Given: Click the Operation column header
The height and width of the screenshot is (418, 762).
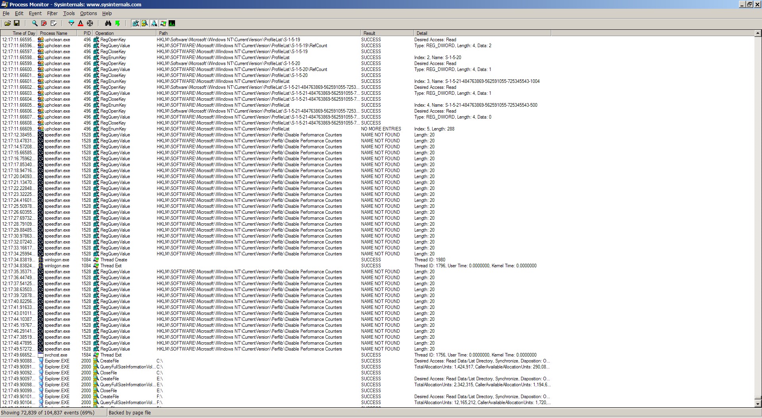Looking at the screenshot, I should [125, 33].
